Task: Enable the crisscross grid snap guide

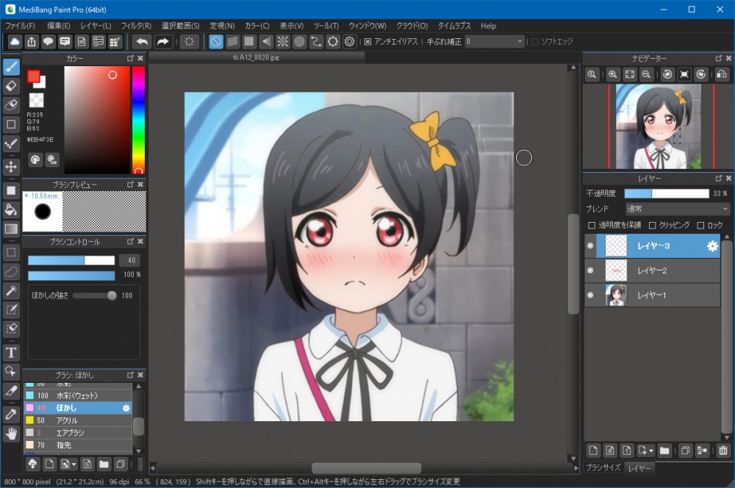Action: point(249,42)
